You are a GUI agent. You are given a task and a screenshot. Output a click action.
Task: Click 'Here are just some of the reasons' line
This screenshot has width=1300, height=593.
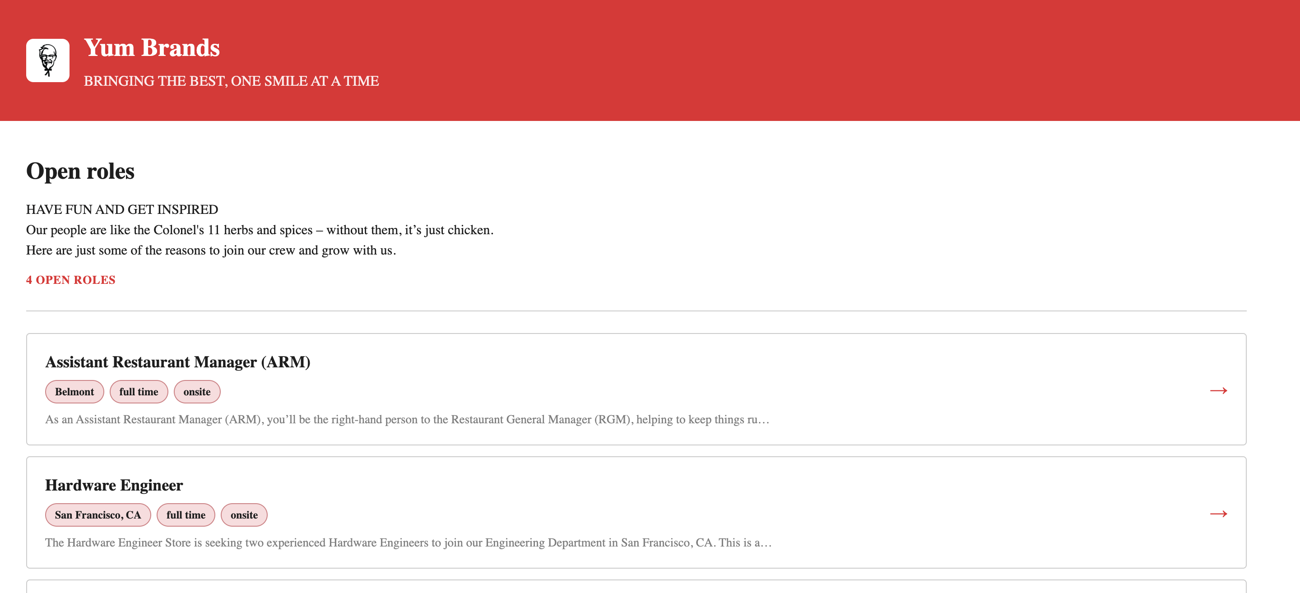pyautogui.click(x=211, y=250)
